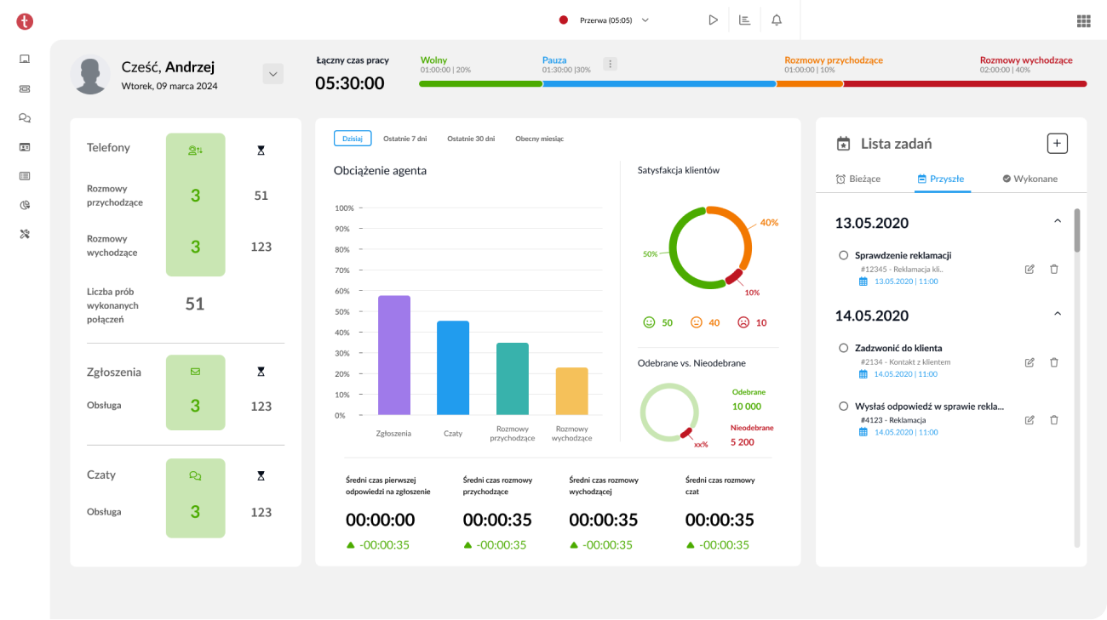Click the 13.05.2020 | 11:00 date link
The height and width of the screenshot is (620, 1107).
tap(906, 282)
